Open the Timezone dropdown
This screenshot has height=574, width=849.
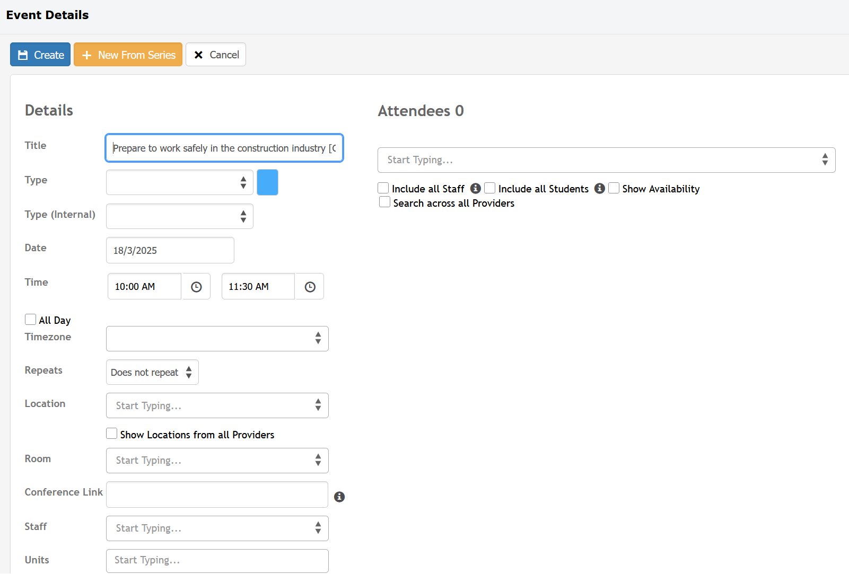coord(217,339)
